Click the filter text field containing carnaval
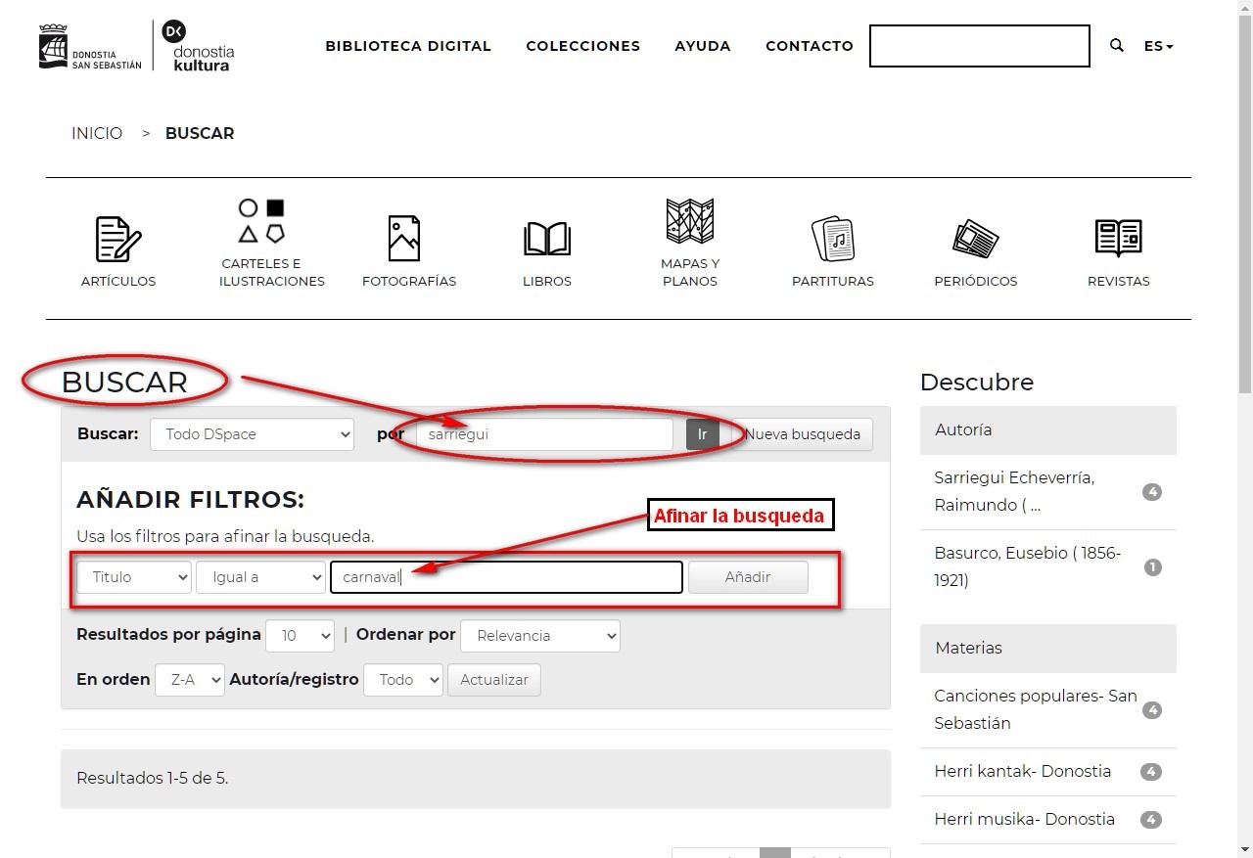 [x=506, y=577]
